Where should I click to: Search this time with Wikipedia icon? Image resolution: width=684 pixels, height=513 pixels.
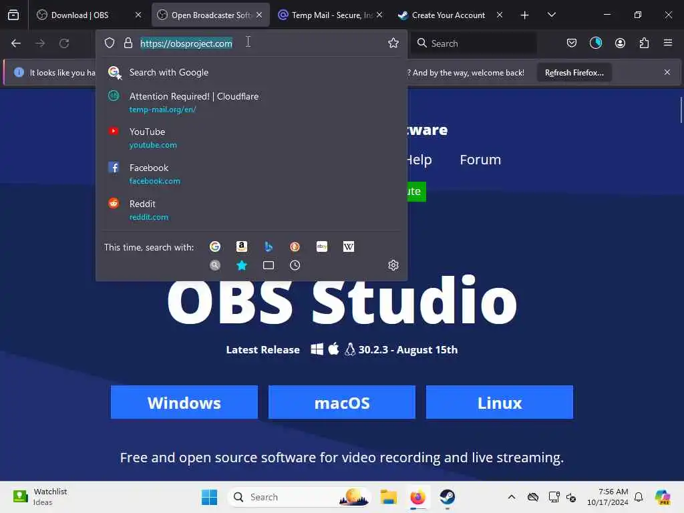coord(349,247)
